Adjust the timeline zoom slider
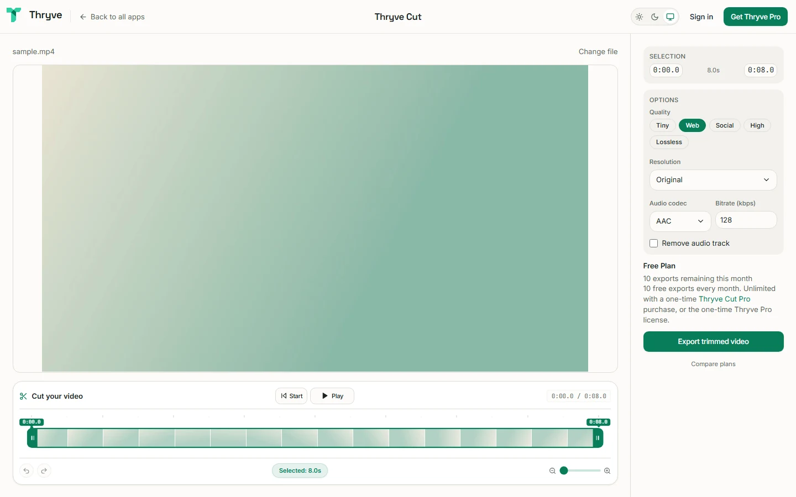796x497 pixels. (579, 471)
